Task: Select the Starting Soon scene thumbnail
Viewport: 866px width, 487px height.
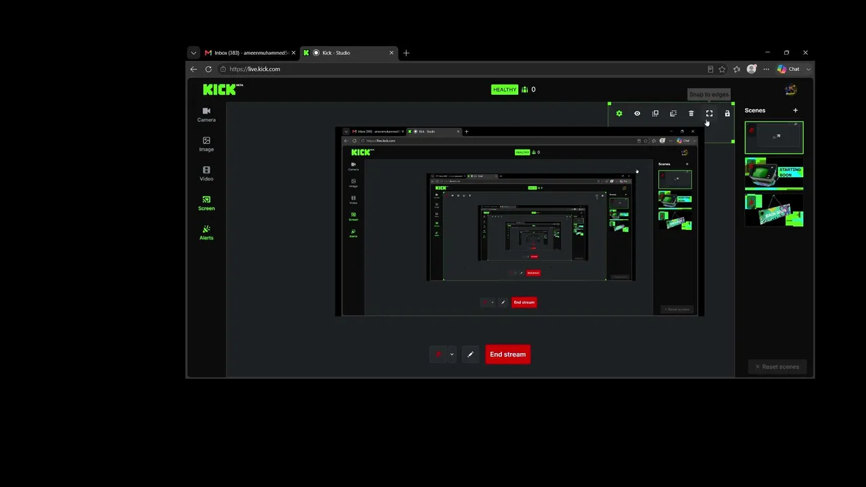Action: click(774, 174)
